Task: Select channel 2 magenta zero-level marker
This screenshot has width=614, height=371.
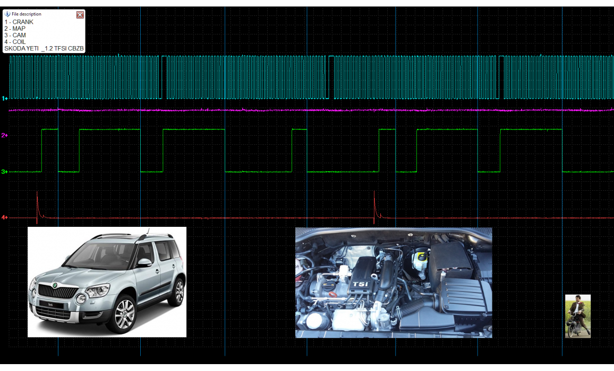Action: [4, 136]
